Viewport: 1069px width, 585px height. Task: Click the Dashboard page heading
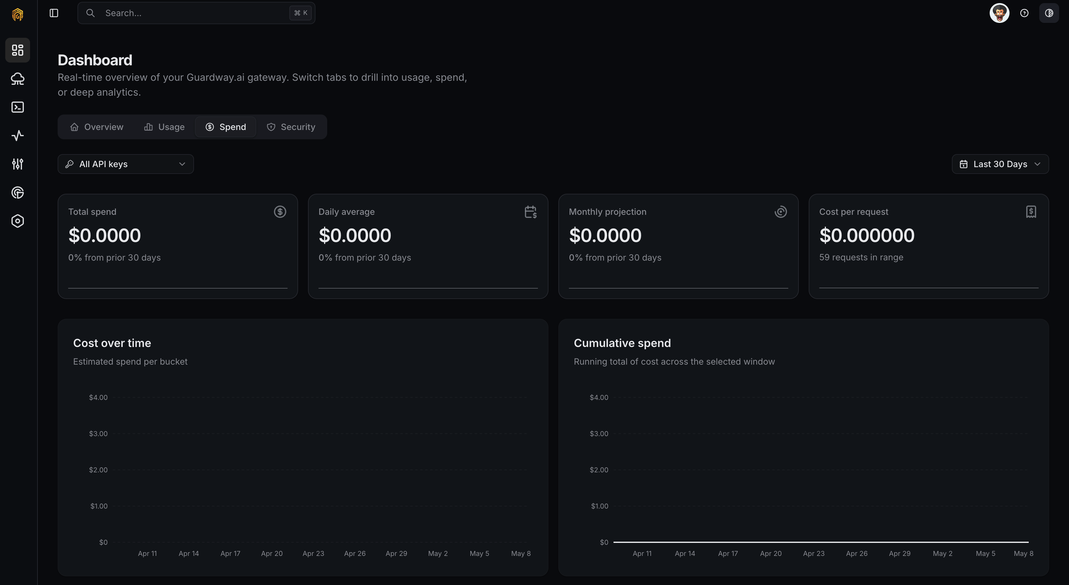pyautogui.click(x=95, y=60)
